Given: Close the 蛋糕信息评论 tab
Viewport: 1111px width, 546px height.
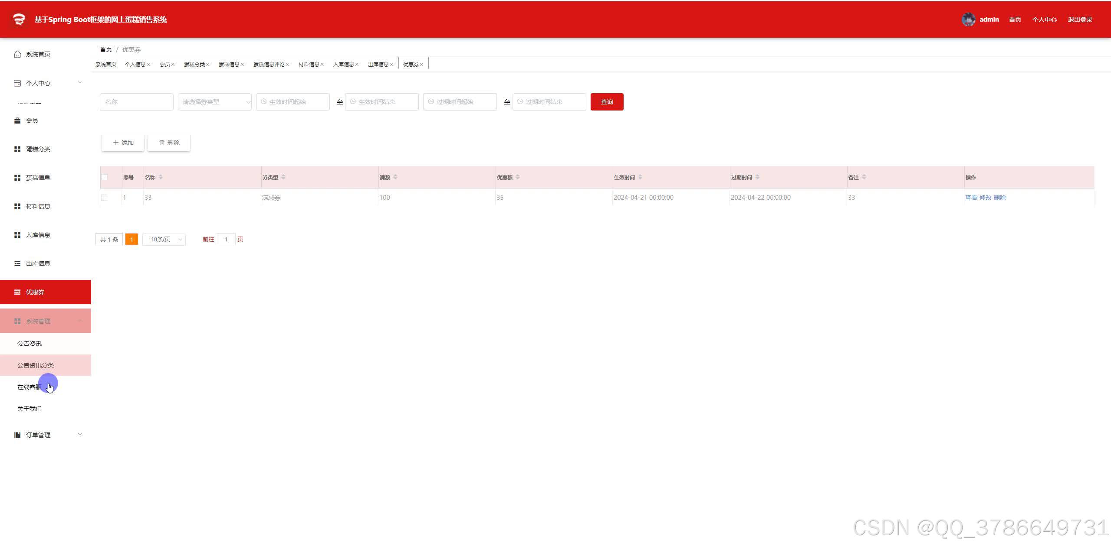Looking at the screenshot, I should [287, 65].
